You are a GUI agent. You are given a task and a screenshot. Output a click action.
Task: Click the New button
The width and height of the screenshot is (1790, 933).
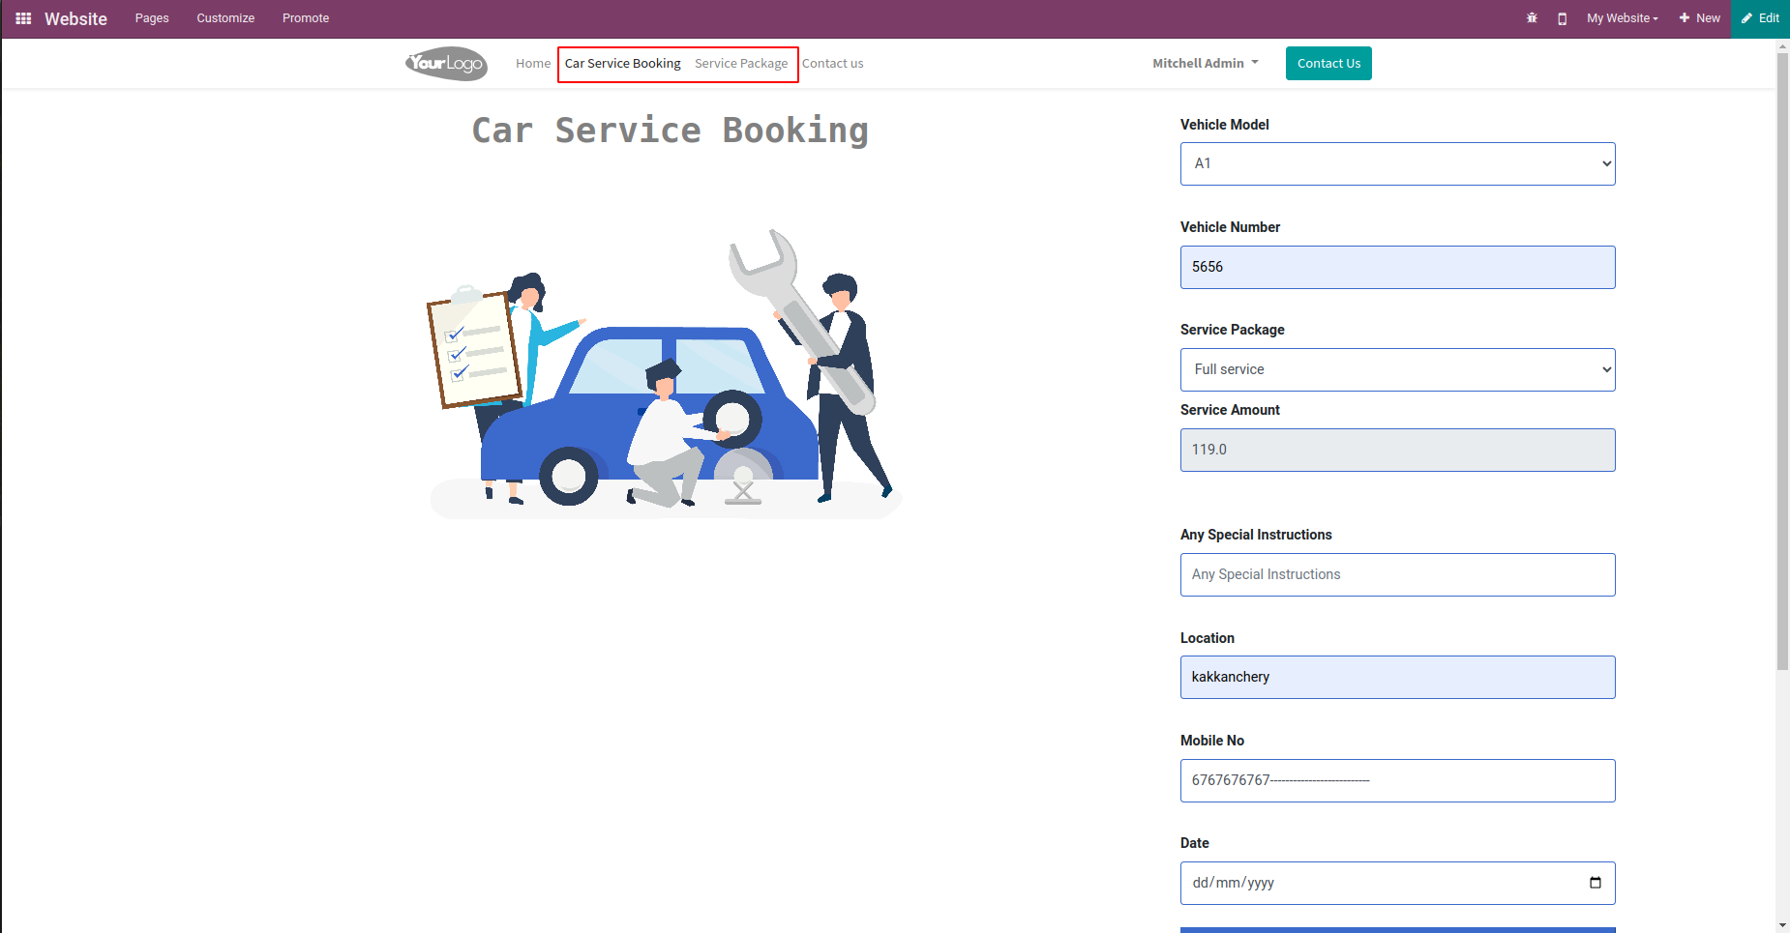coord(1700,18)
